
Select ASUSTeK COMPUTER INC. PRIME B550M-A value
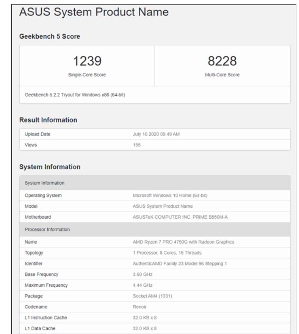coord(180,217)
